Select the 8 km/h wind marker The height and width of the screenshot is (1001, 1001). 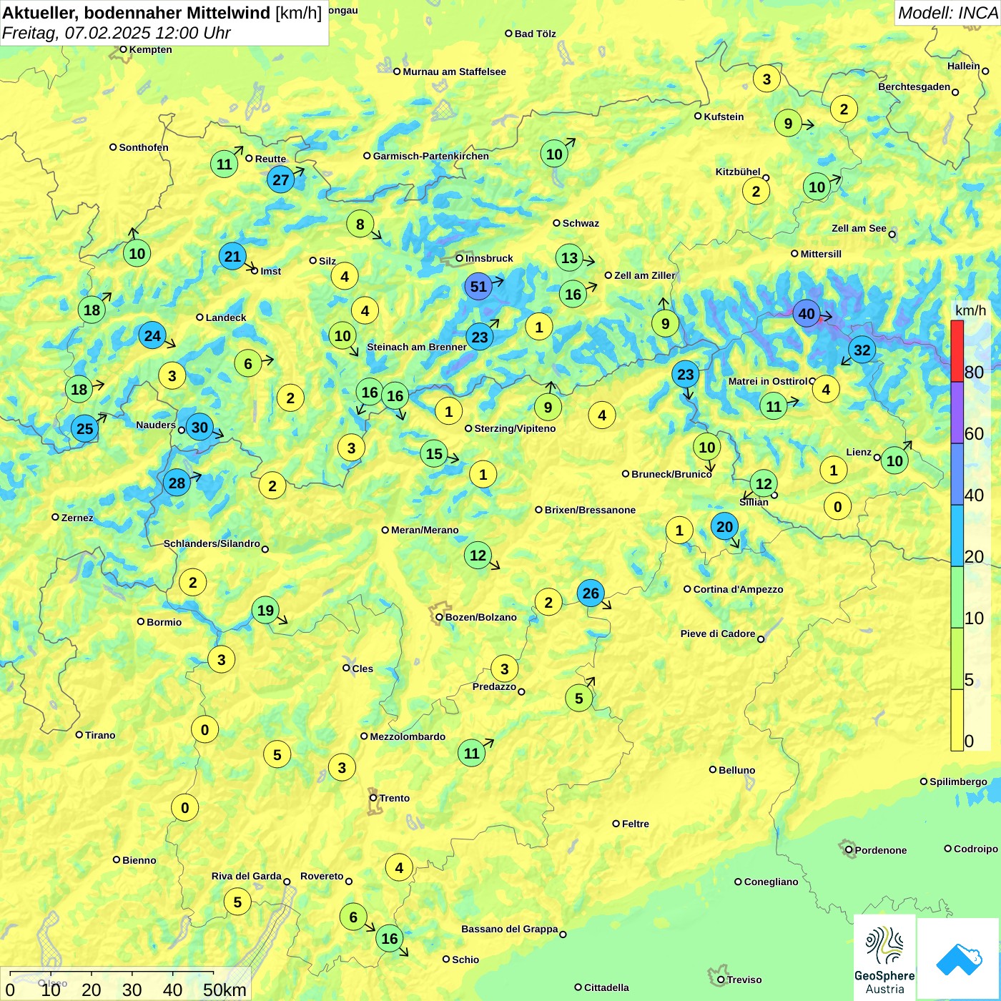360,225
